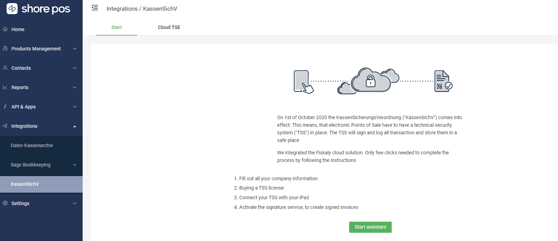
Task: Select the KassenSichV submenu item
Action: 41,184
